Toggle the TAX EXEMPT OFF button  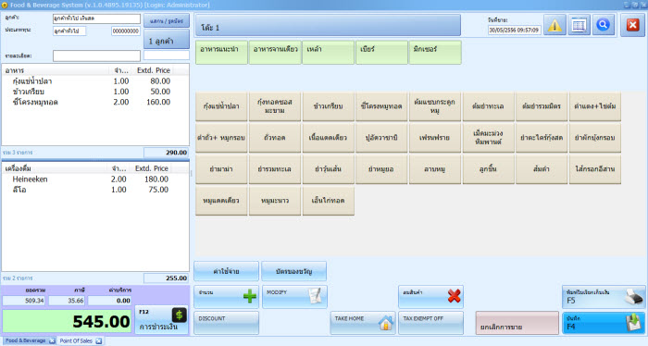point(430,323)
